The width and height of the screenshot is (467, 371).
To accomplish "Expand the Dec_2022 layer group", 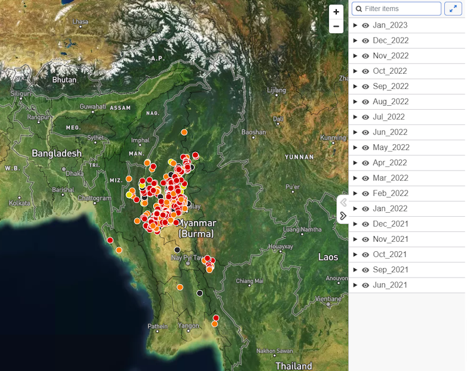I will pos(355,40).
